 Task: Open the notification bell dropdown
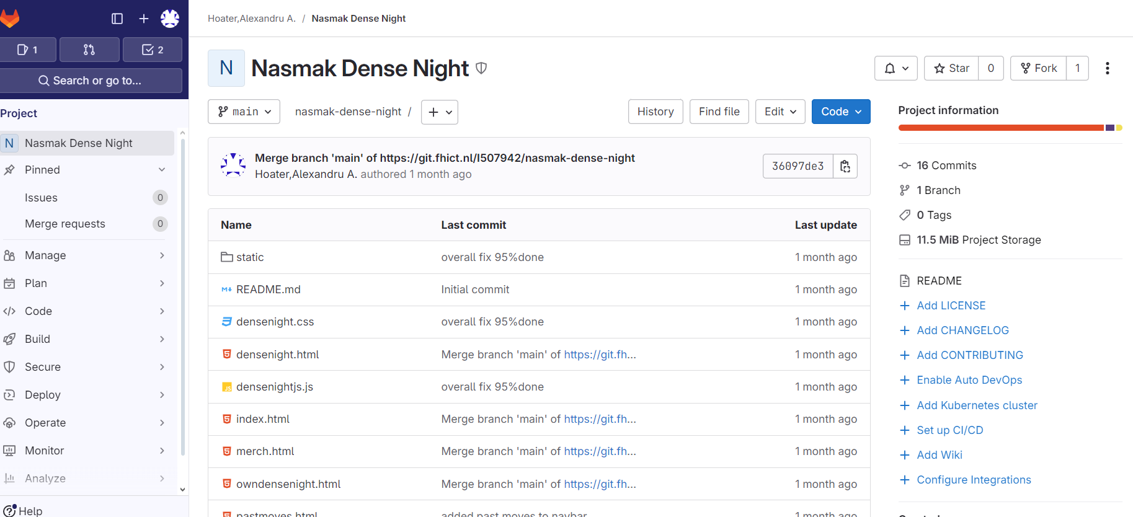click(895, 68)
